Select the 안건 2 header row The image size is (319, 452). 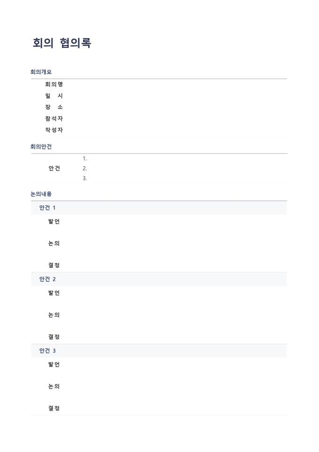coord(47,279)
